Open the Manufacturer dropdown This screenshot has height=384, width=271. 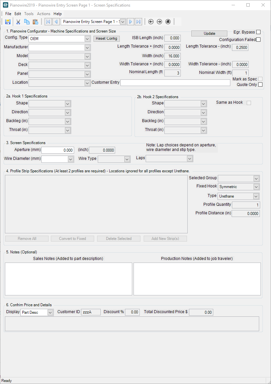point(87,48)
